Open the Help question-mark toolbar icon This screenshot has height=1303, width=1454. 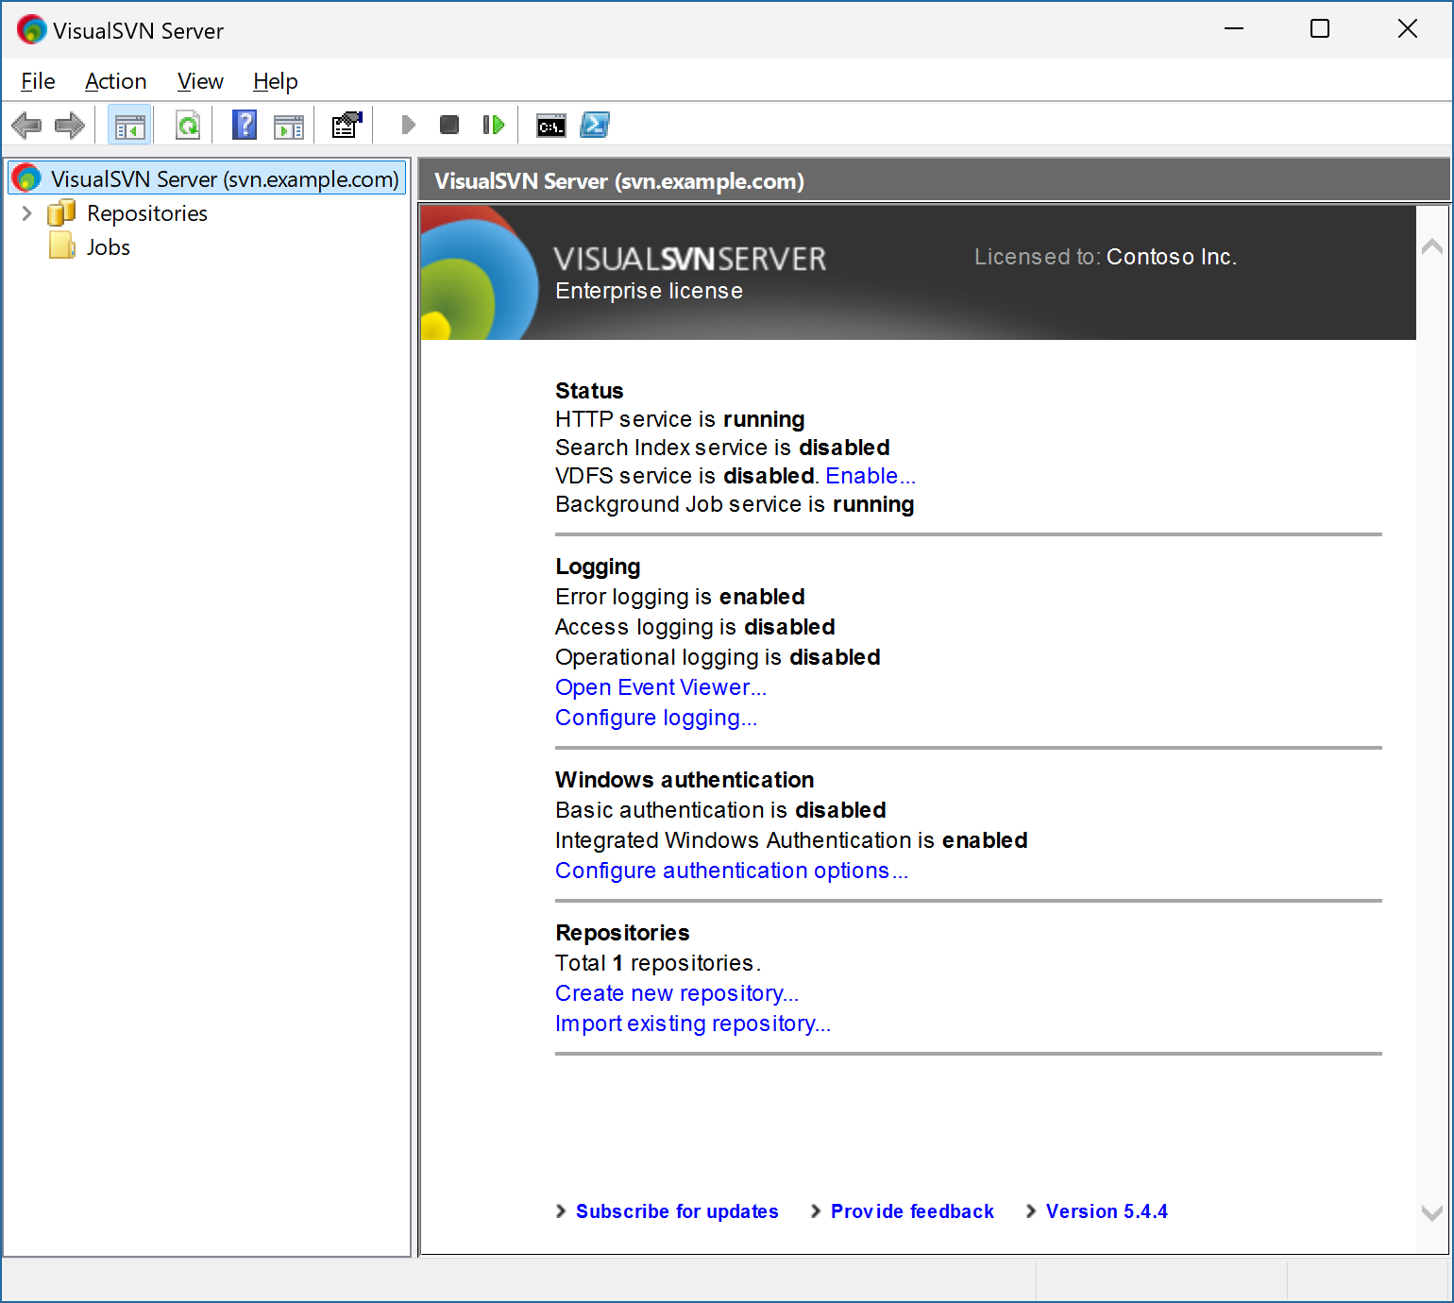pyautogui.click(x=245, y=125)
